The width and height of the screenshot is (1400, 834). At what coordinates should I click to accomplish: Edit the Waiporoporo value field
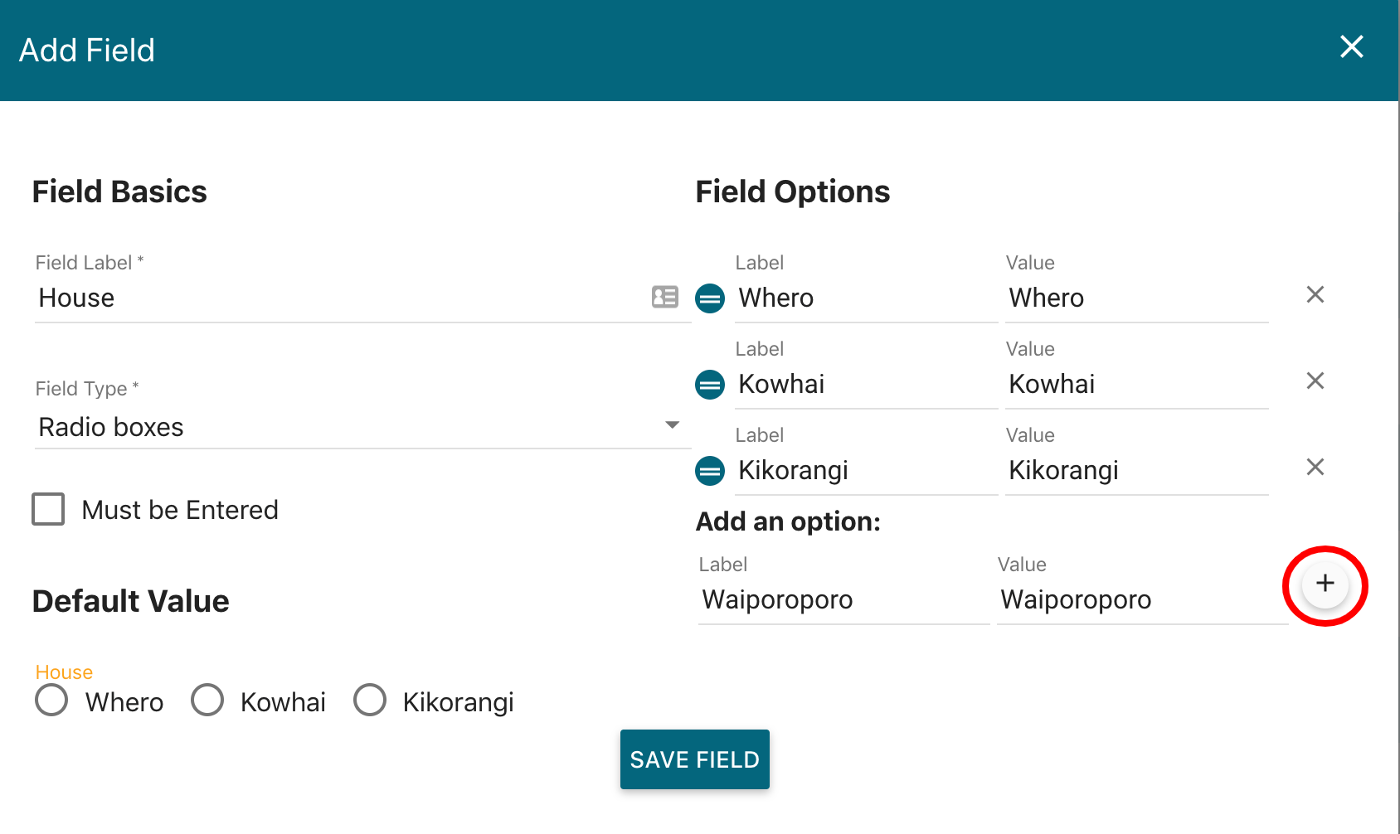1142,599
